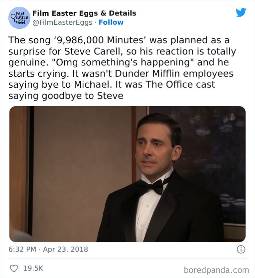Viewport: 255px width, 278px height.
Task: Open the 6:32 PM timestamp
Action: click(x=22, y=249)
